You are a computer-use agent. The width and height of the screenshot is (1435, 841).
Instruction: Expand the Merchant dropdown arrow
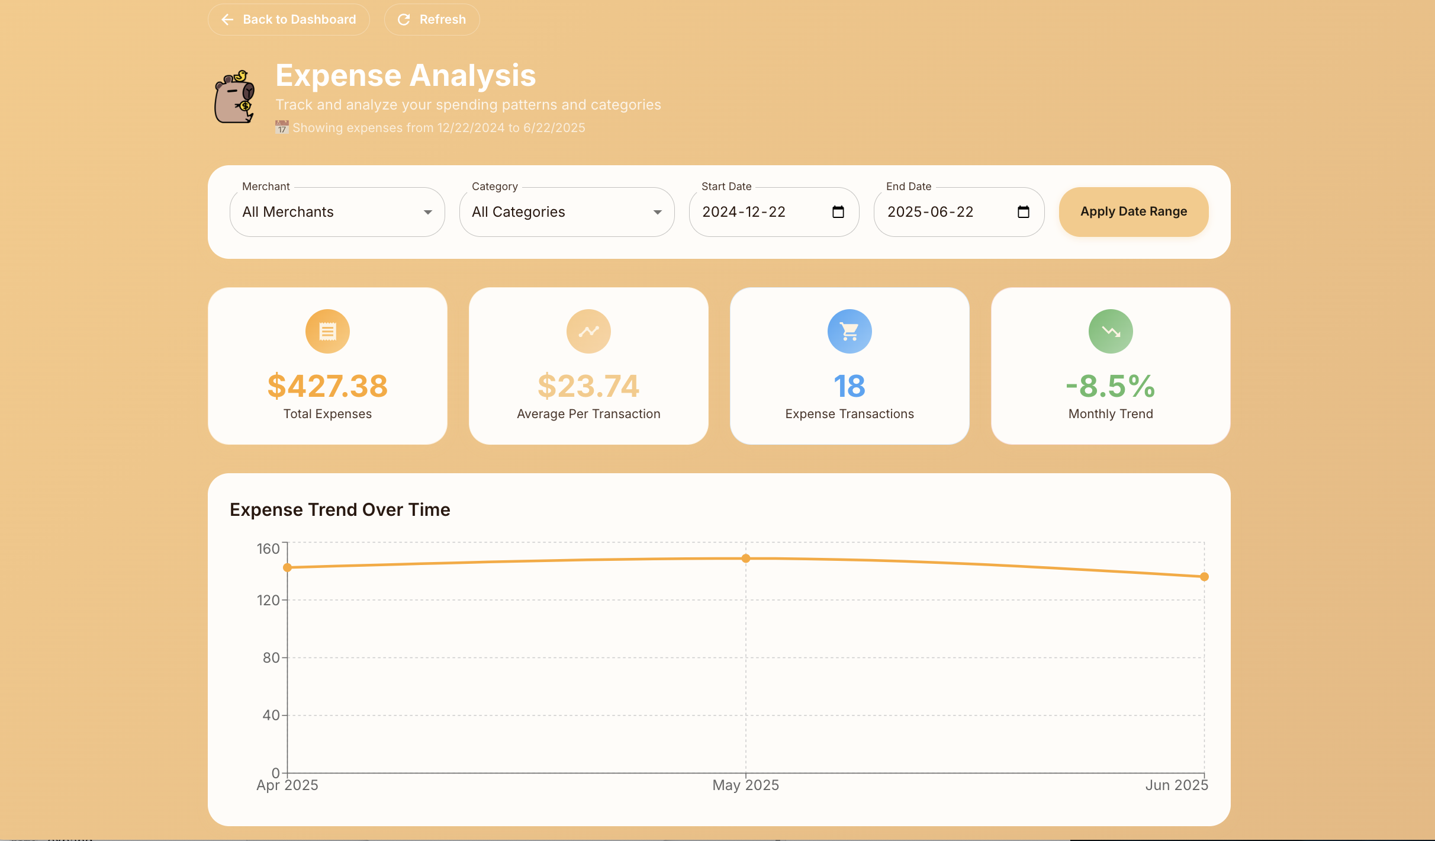point(428,212)
